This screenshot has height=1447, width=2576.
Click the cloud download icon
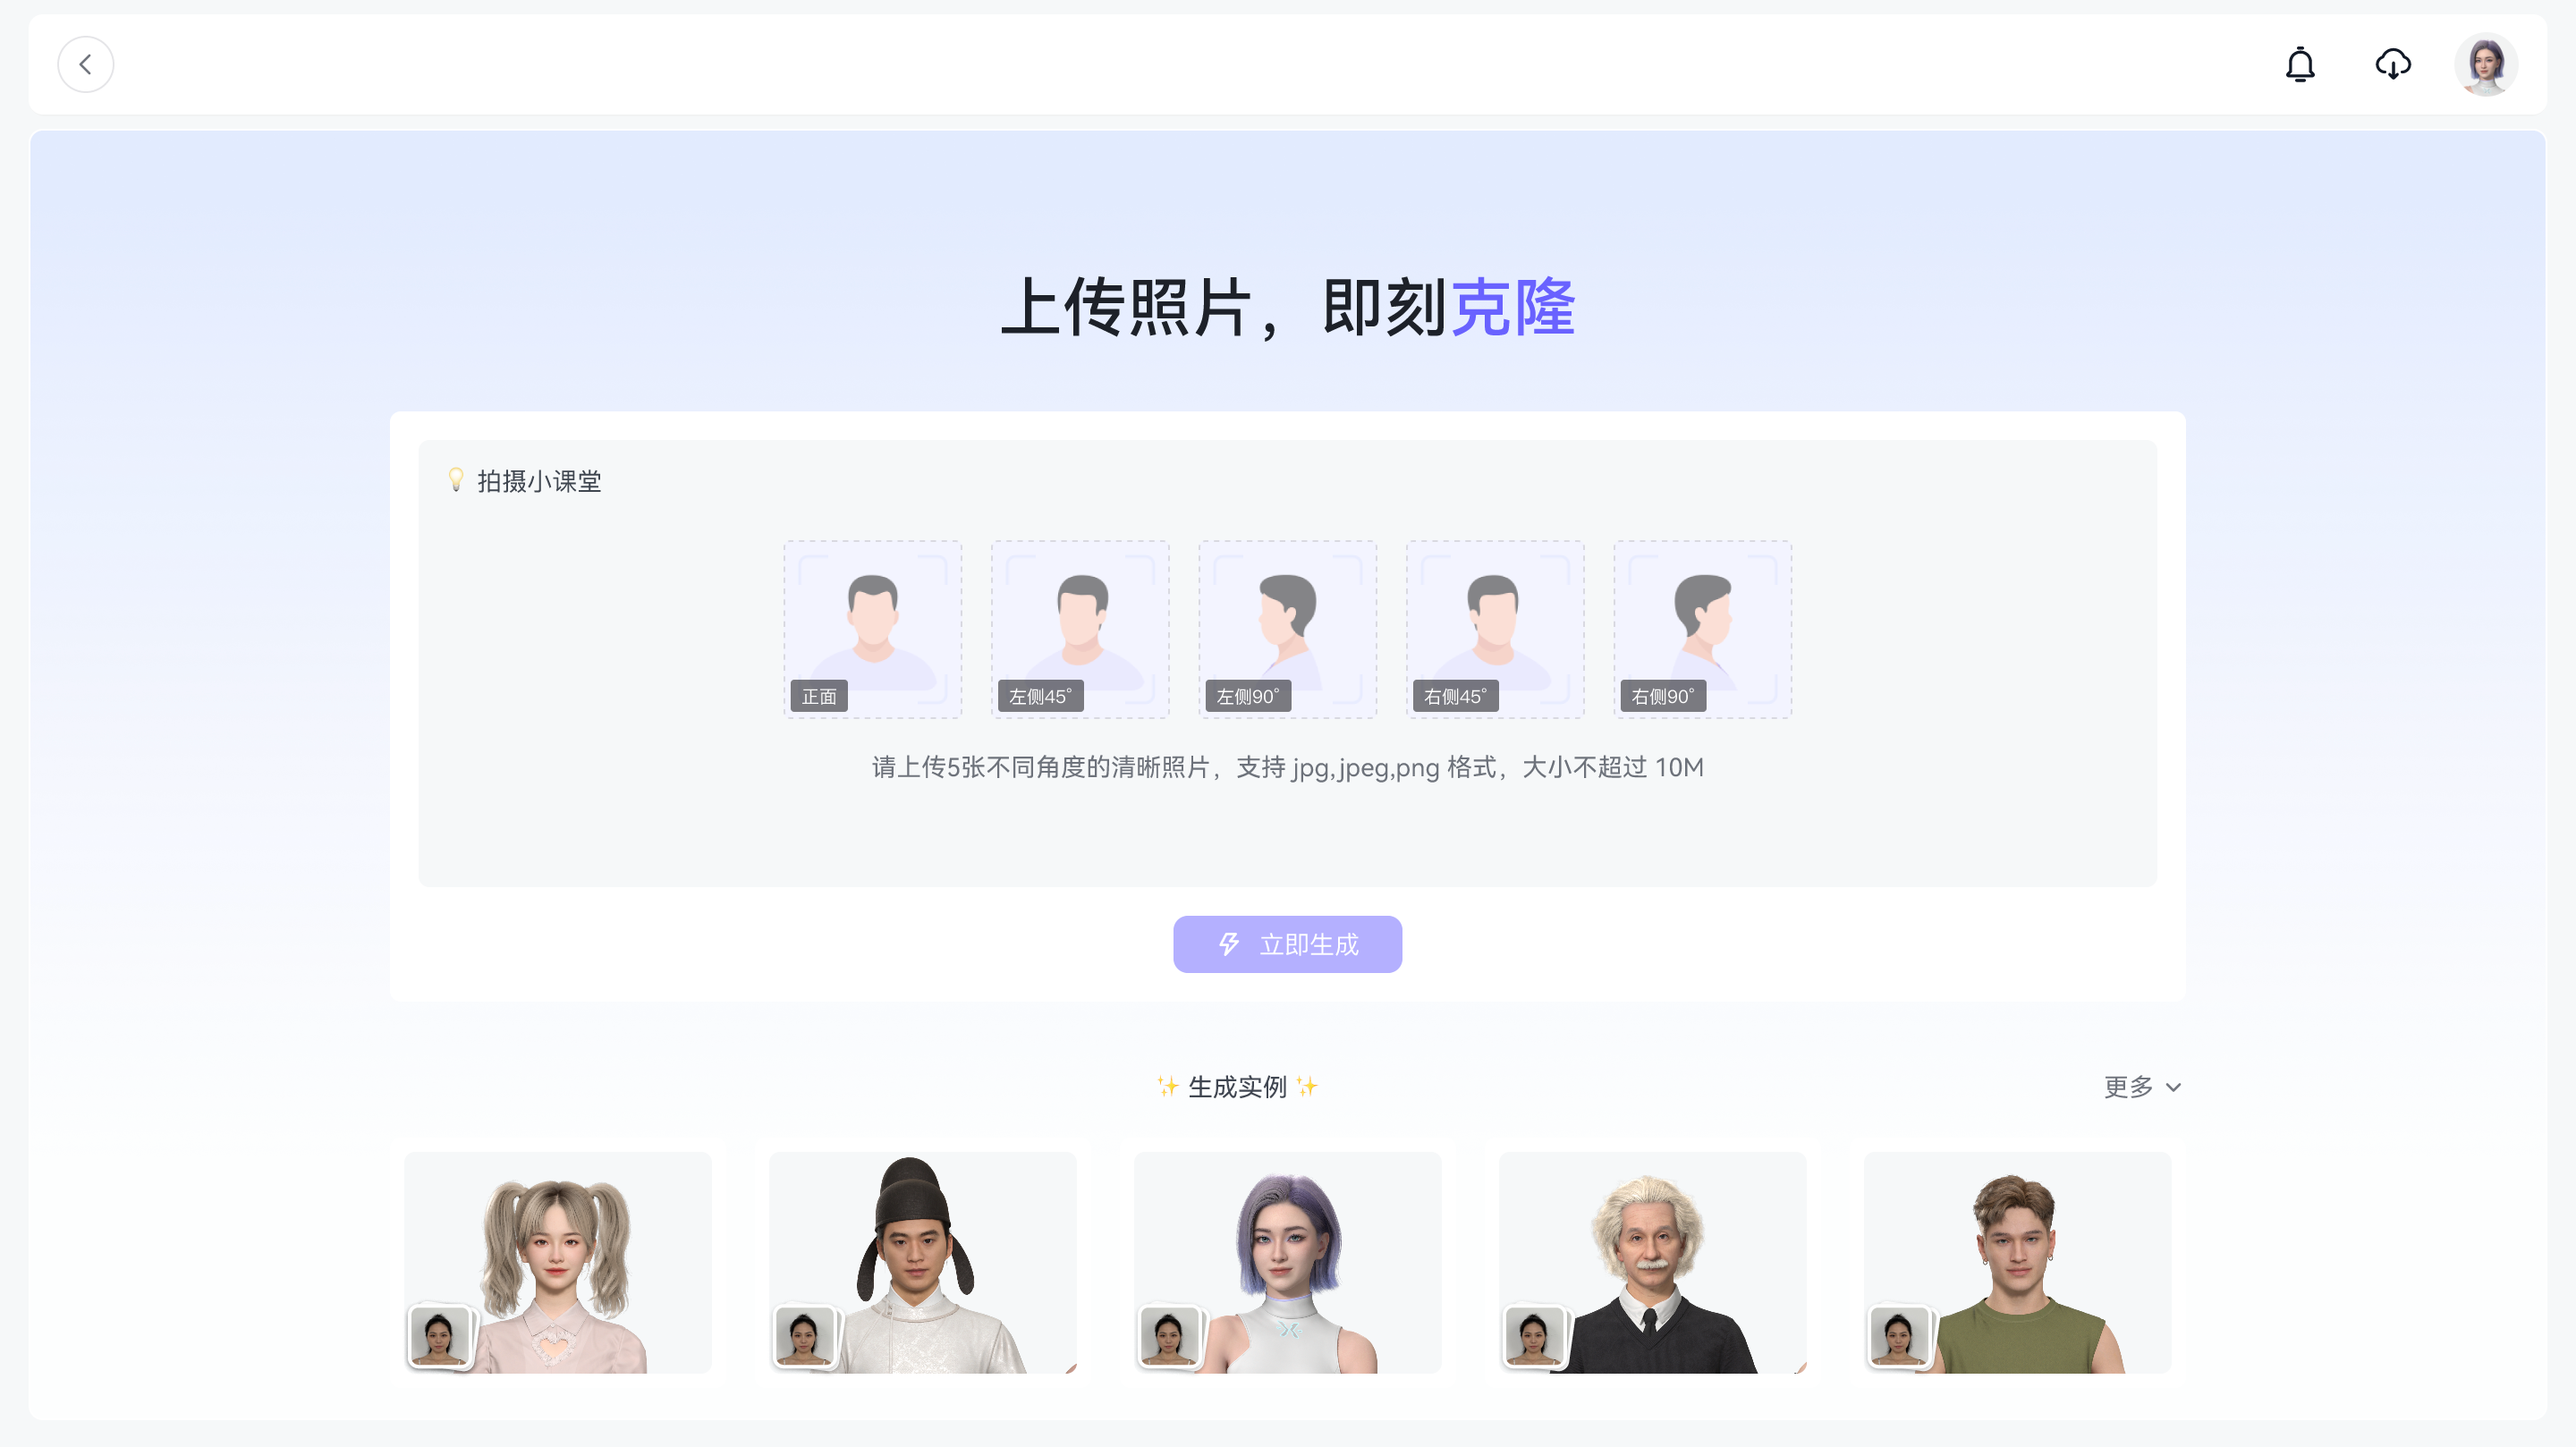[x=2393, y=65]
